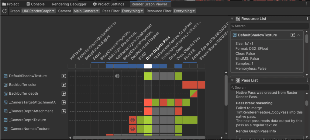The width and height of the screenshot is (310, 140).
Task: Click the _CameraNormalsTexture row texture icon
Action: point(5,129)
